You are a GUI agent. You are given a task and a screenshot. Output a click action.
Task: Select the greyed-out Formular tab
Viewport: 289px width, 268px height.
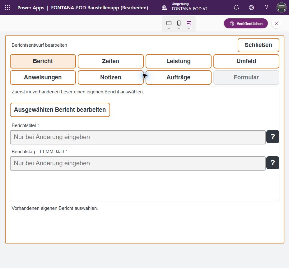tap(246, 78)
